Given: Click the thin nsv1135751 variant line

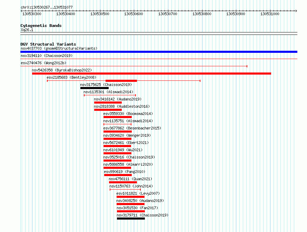Looking at the screenshot, I should click(x=117, y=124).
